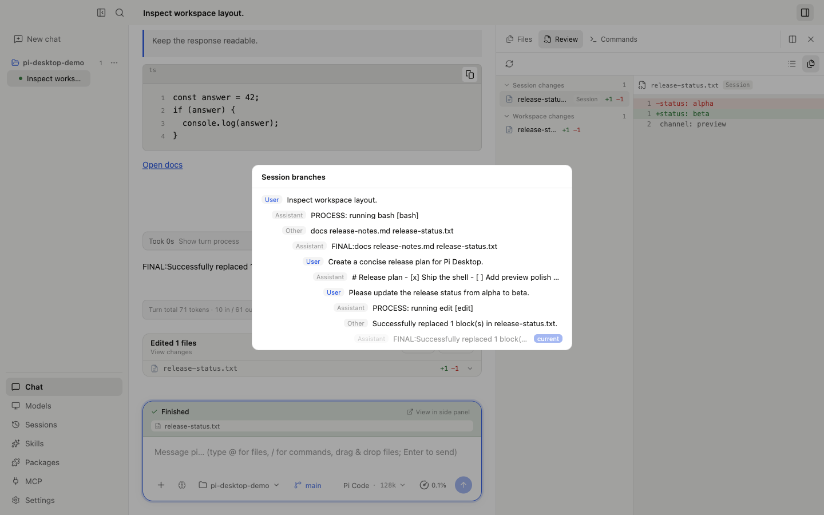Toggle the left sidebar panel icon

101,13
